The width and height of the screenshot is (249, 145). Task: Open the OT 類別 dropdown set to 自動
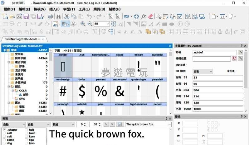(211, 71)
